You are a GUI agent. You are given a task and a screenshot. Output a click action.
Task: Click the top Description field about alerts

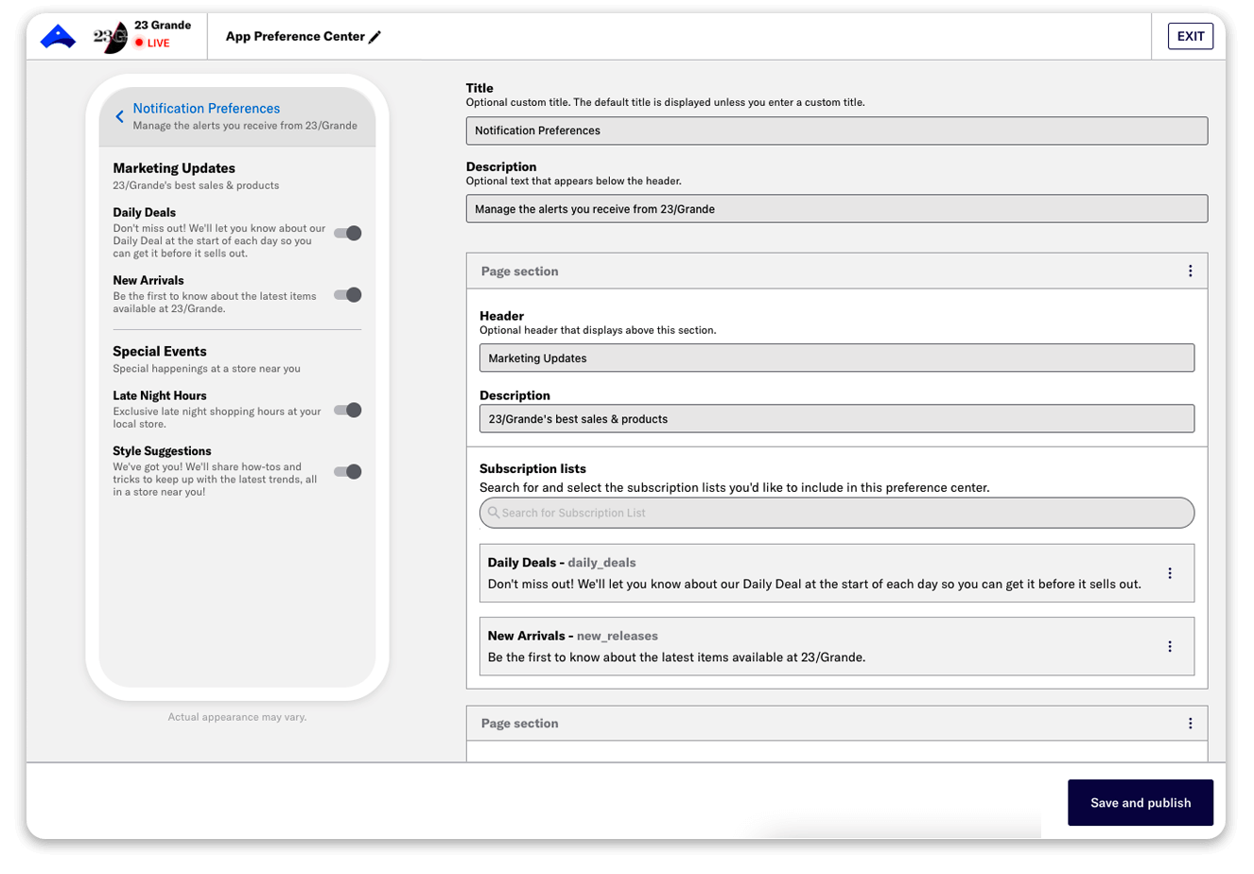coord(836,209)
